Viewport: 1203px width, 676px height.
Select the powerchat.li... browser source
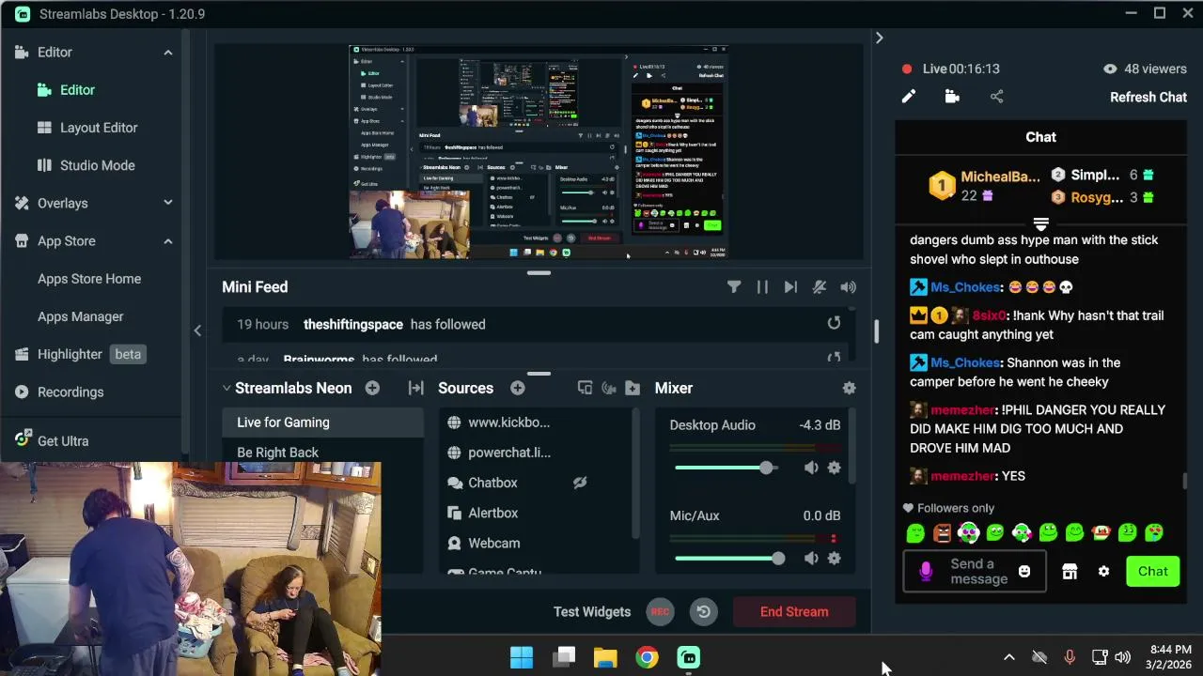tap(536, 453)
